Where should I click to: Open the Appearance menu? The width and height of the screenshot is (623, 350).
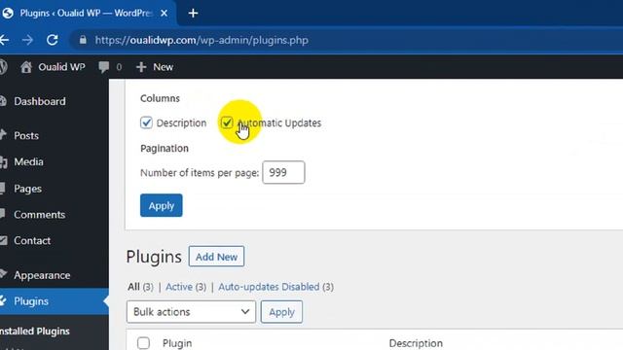tap(42, 275)
